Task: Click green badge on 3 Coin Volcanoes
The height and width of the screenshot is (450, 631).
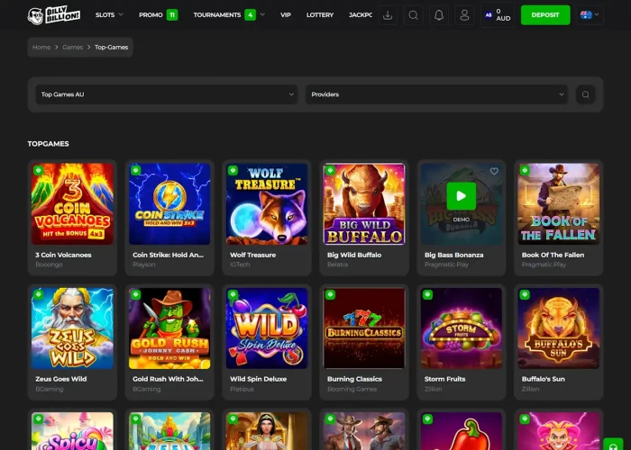Action: coord(38,170)
